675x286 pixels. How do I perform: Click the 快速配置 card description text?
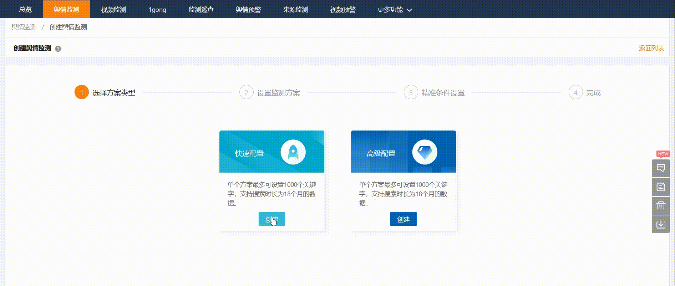tap(272, 194)
